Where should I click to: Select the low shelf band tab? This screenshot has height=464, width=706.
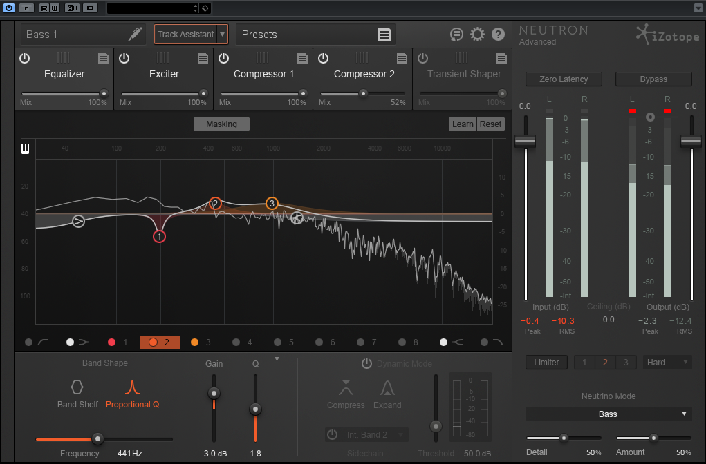click(78, 342)
